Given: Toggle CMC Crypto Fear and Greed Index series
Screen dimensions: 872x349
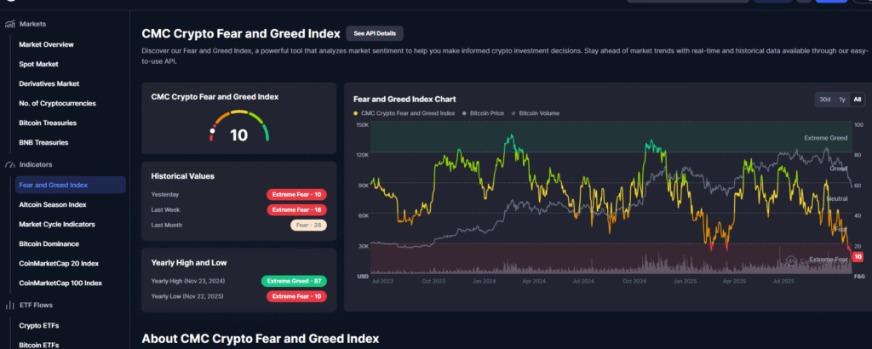Looking at the screenshot, I should (x=407, y=112).
